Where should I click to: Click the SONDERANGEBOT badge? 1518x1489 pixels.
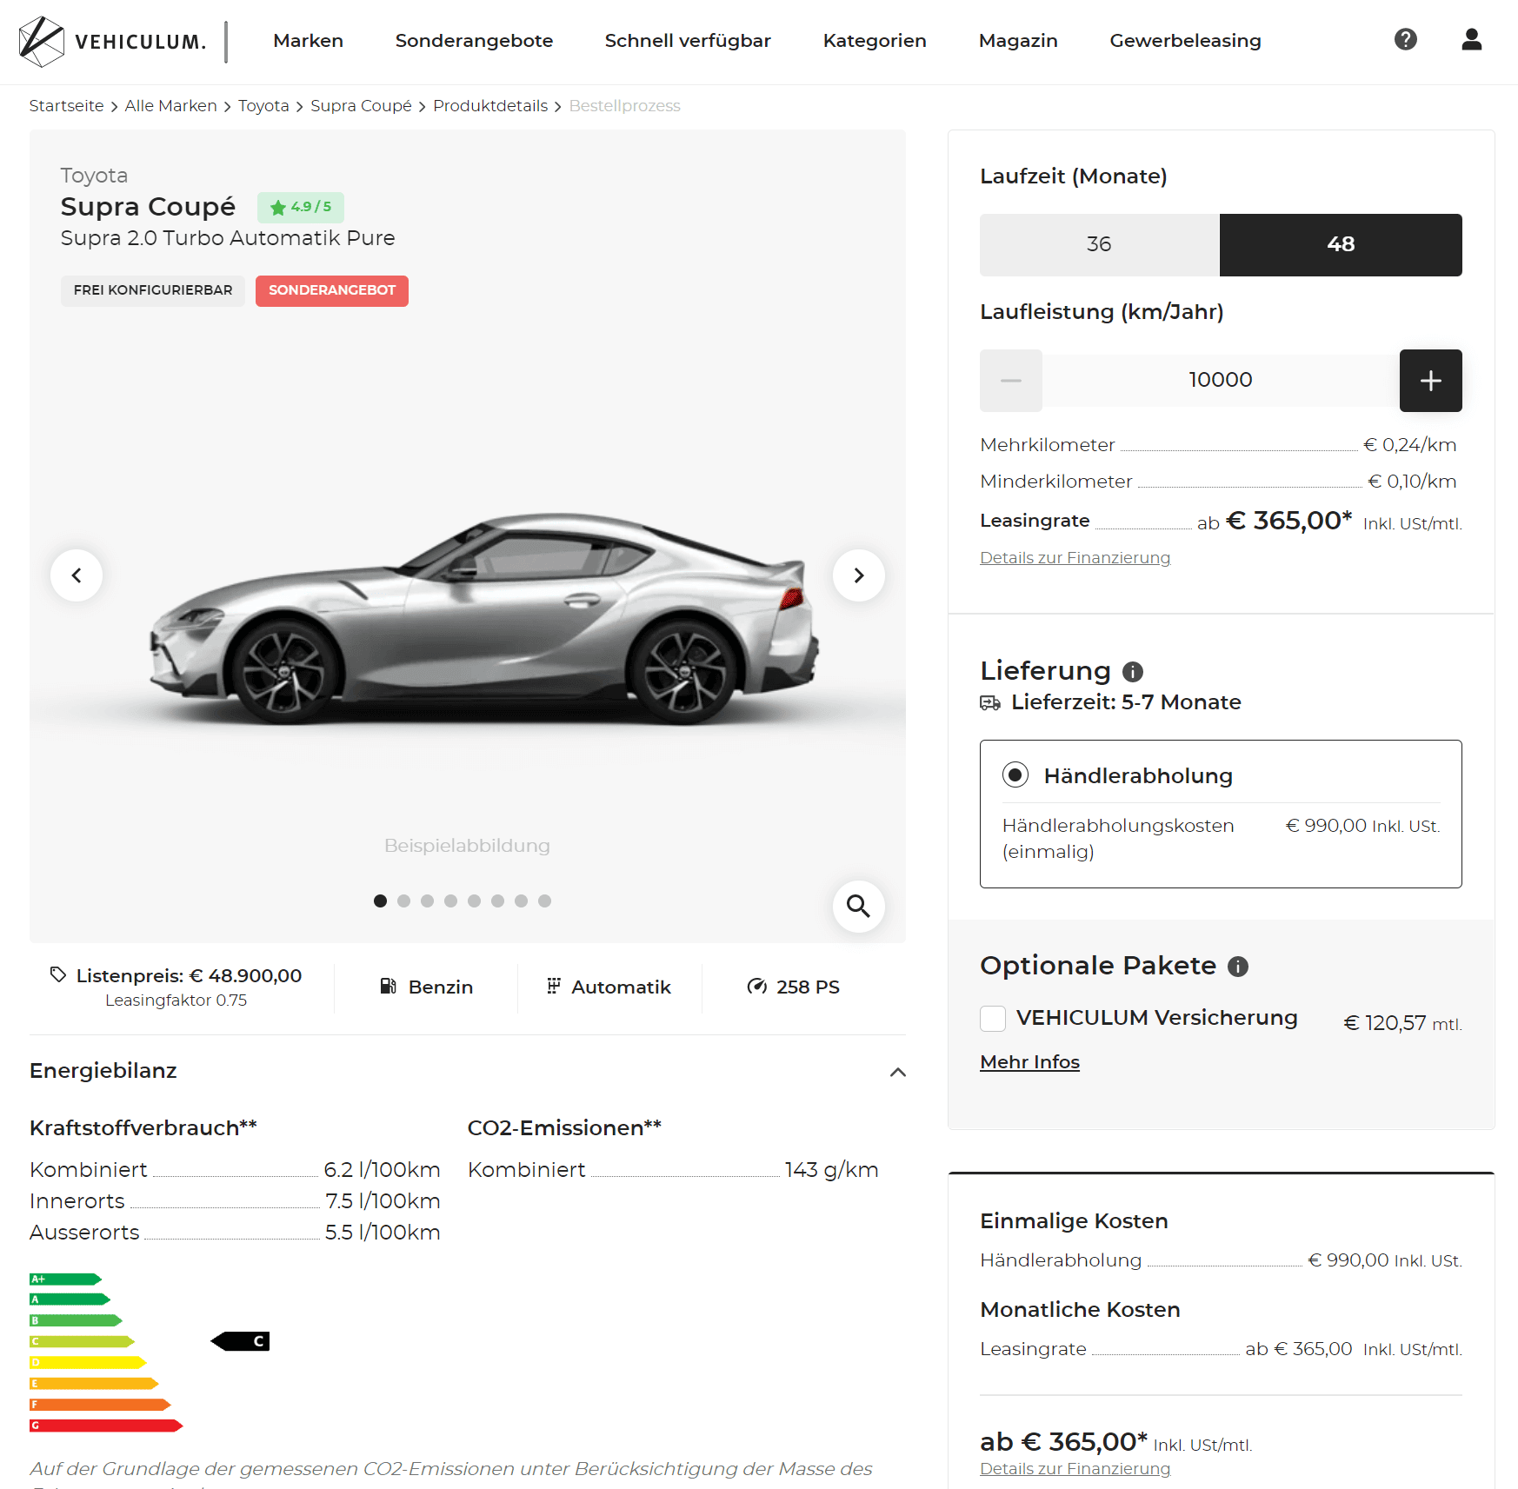click(x=332, y=290)
